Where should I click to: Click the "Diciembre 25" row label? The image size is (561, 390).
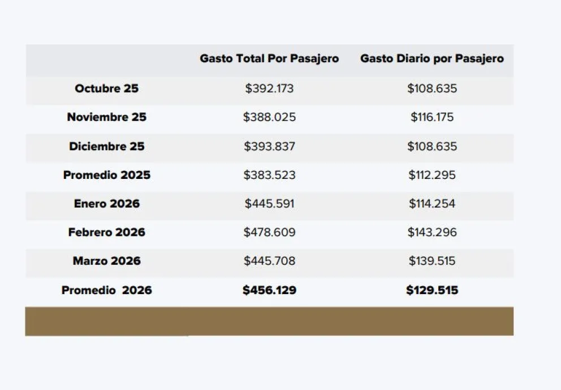pyautogui.click(x=106, y=146)
